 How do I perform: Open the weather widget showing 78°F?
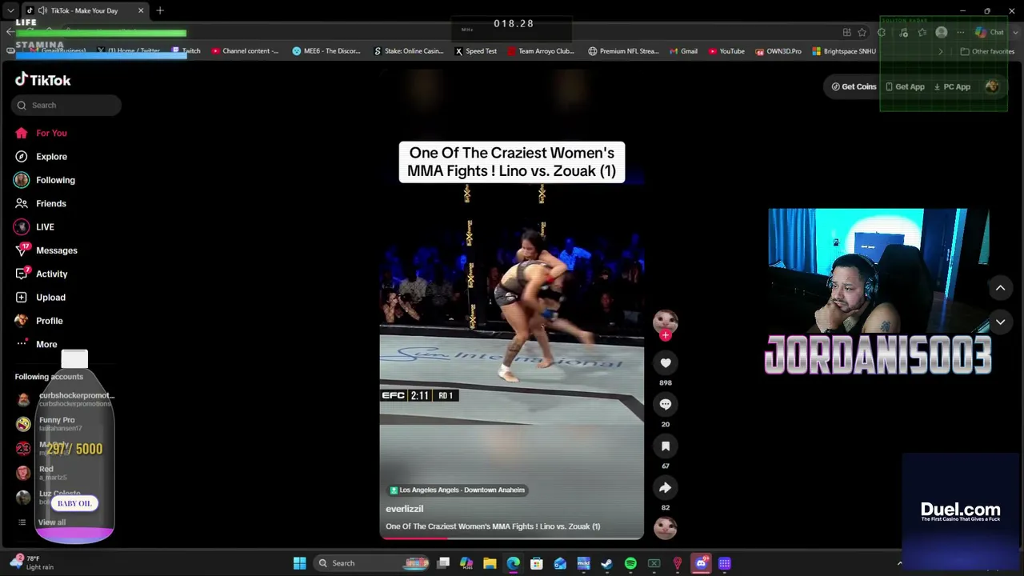pyautogui.click(x=32, y=563)
